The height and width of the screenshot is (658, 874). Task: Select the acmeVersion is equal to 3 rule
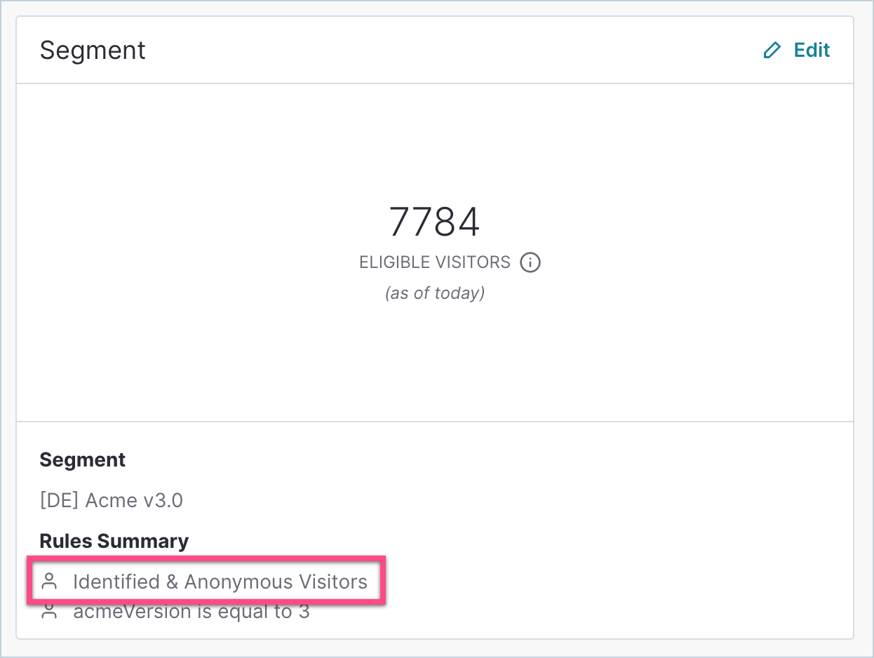point(191,612)
